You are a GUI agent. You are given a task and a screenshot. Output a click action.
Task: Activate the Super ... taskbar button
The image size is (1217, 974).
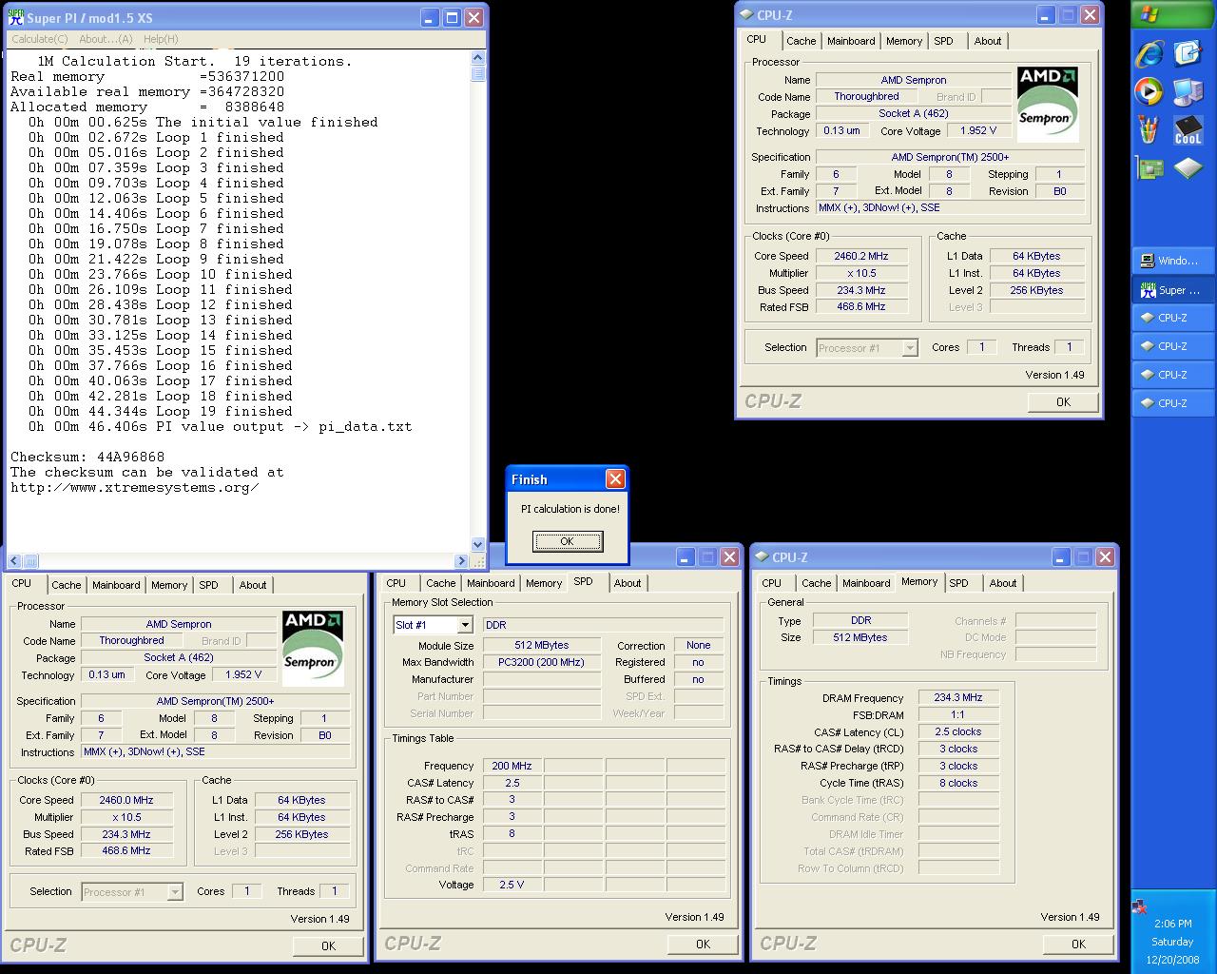click(x=1173, y=289)
